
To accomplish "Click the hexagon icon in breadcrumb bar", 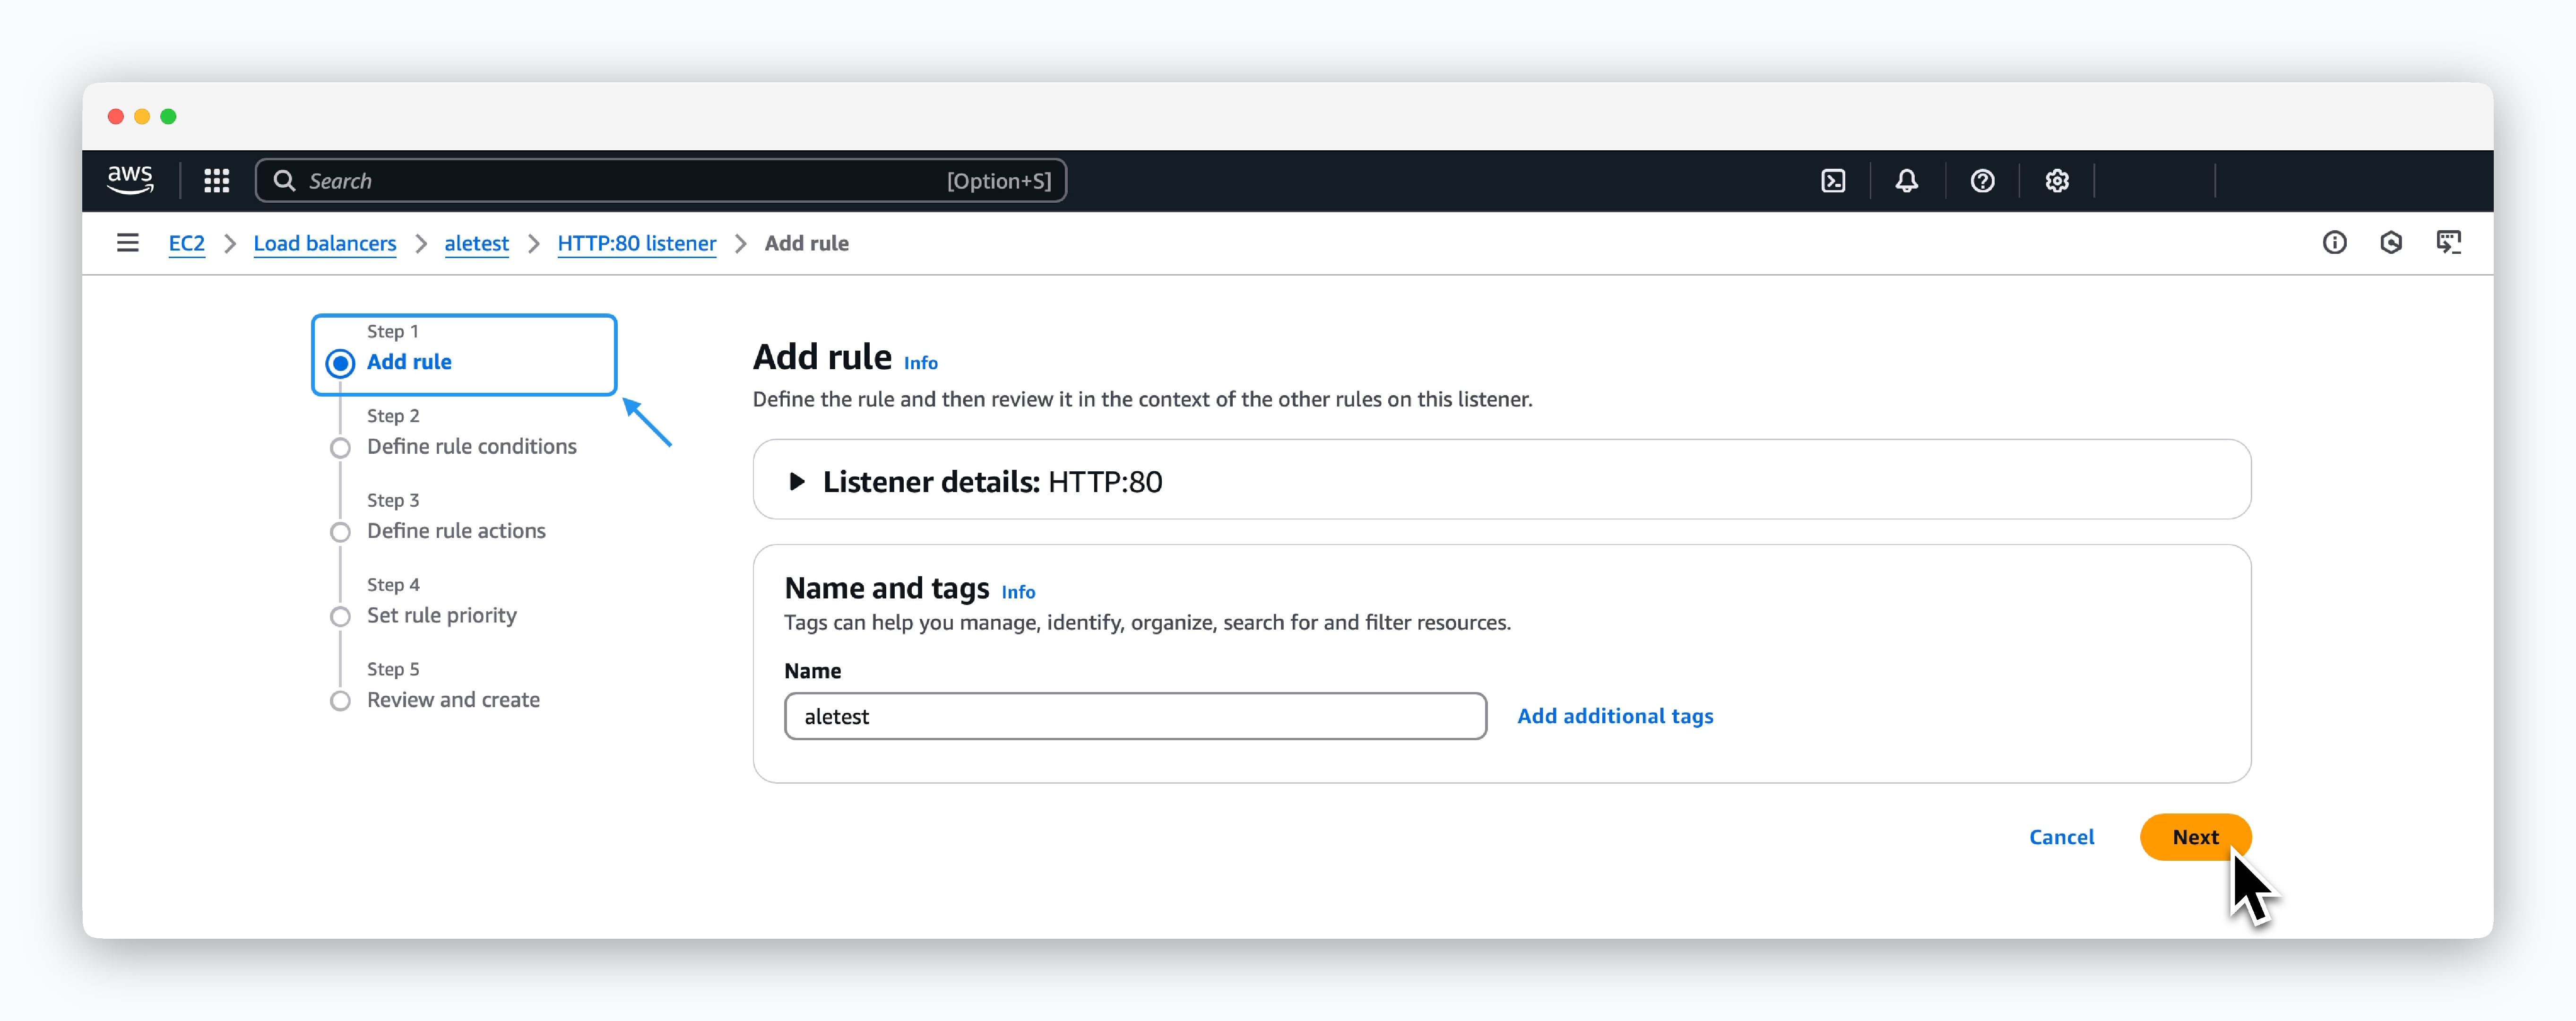I will click(x=2391, y=243).
